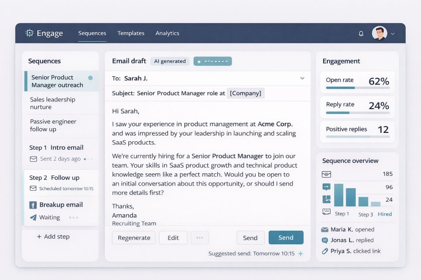Expand the account menu chevron
Viewport: 421px width, 280px height.
(393, 34)
